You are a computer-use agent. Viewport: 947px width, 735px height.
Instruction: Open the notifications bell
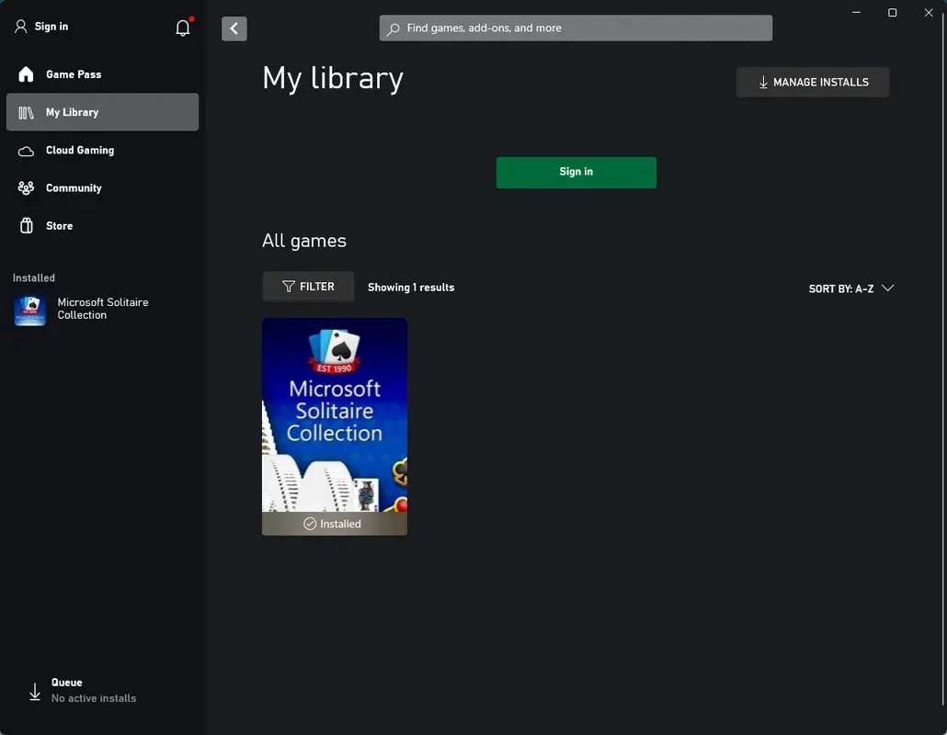pyautogui.click(x=182, y=27)
